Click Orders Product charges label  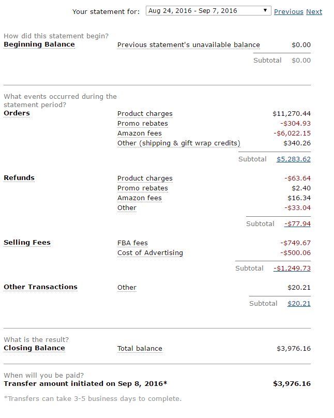click(x=145, y=114)
